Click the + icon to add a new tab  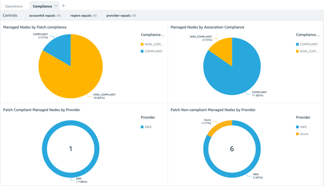(x=63, y=5)
